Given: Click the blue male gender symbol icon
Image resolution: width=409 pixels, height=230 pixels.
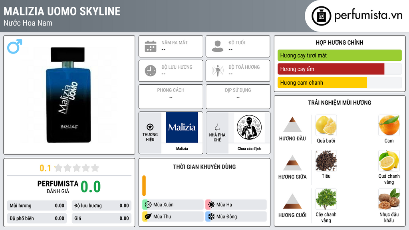Looking at the screenshot, I should (15, 46).
